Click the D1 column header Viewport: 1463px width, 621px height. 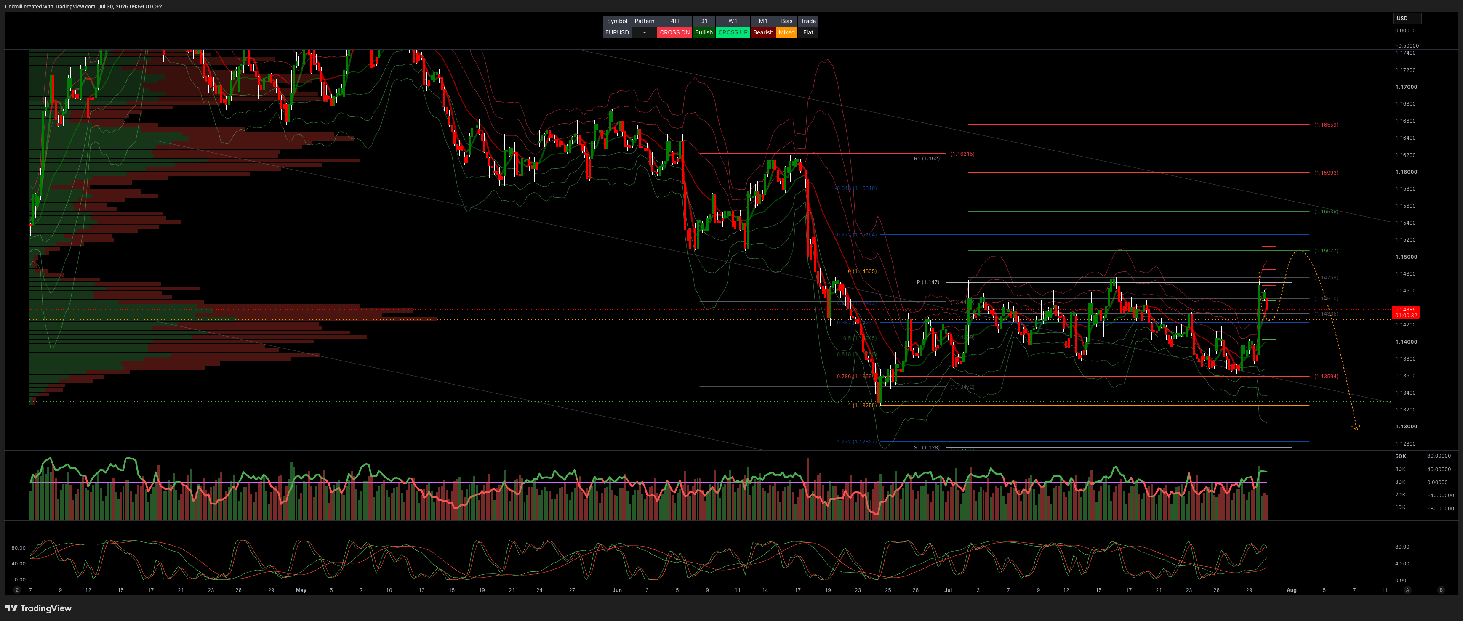coord(704,21)
